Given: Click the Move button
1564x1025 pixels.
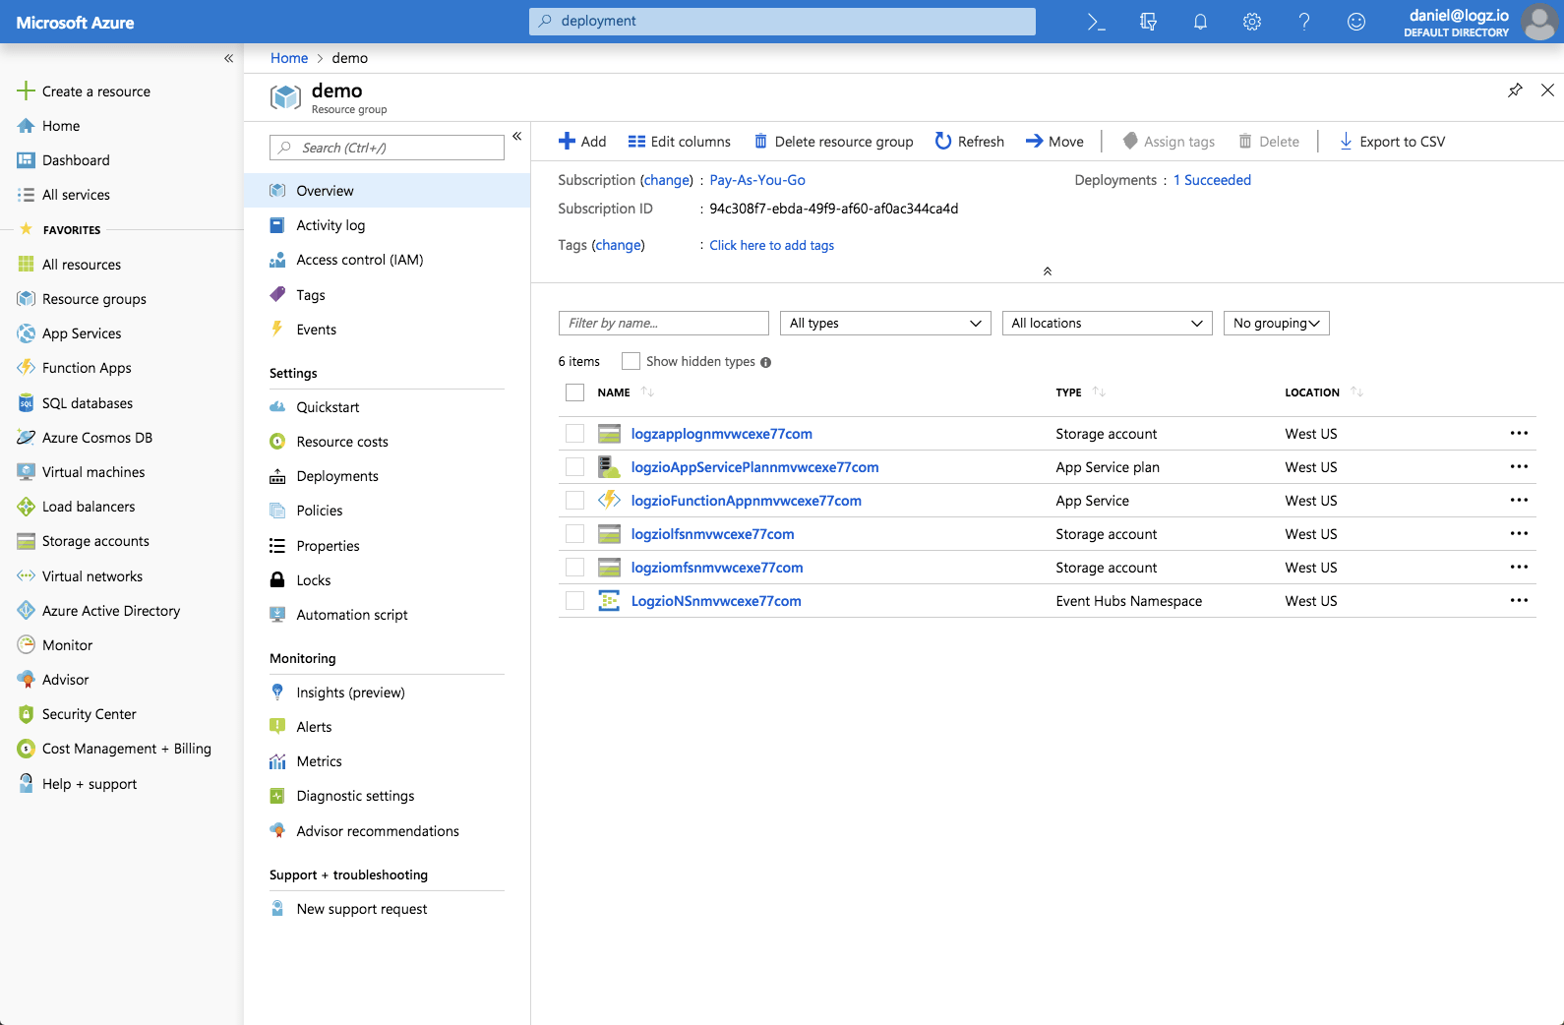Looking at the screenshot, I should [1054, 141].
